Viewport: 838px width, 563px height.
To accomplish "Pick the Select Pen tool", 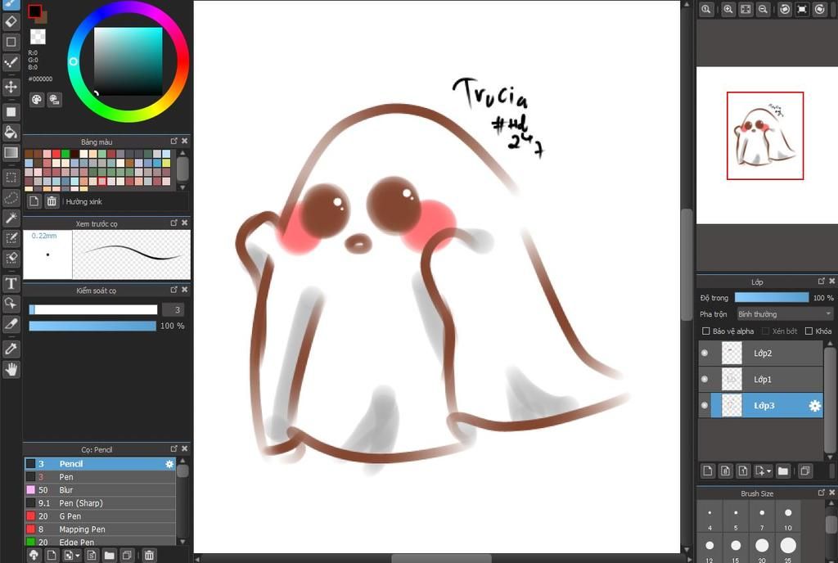I will pos(11,238).
